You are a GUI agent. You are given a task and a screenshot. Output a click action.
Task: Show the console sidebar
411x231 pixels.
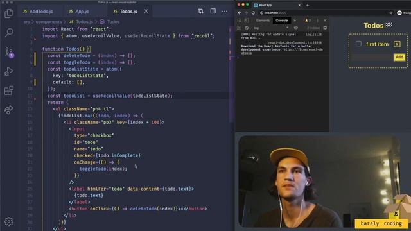pyautogui.click(x=239, y=28)
